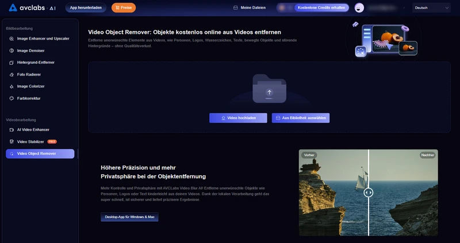Viewport: 460px width, 243px height.
Task: Click the before/after comparison slider handle
Action: click(x=369, y=193)
